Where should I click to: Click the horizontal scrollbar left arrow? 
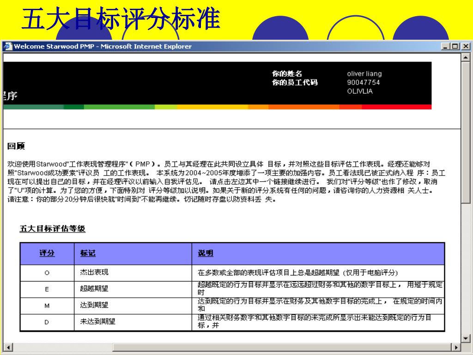tap(8, 347)
